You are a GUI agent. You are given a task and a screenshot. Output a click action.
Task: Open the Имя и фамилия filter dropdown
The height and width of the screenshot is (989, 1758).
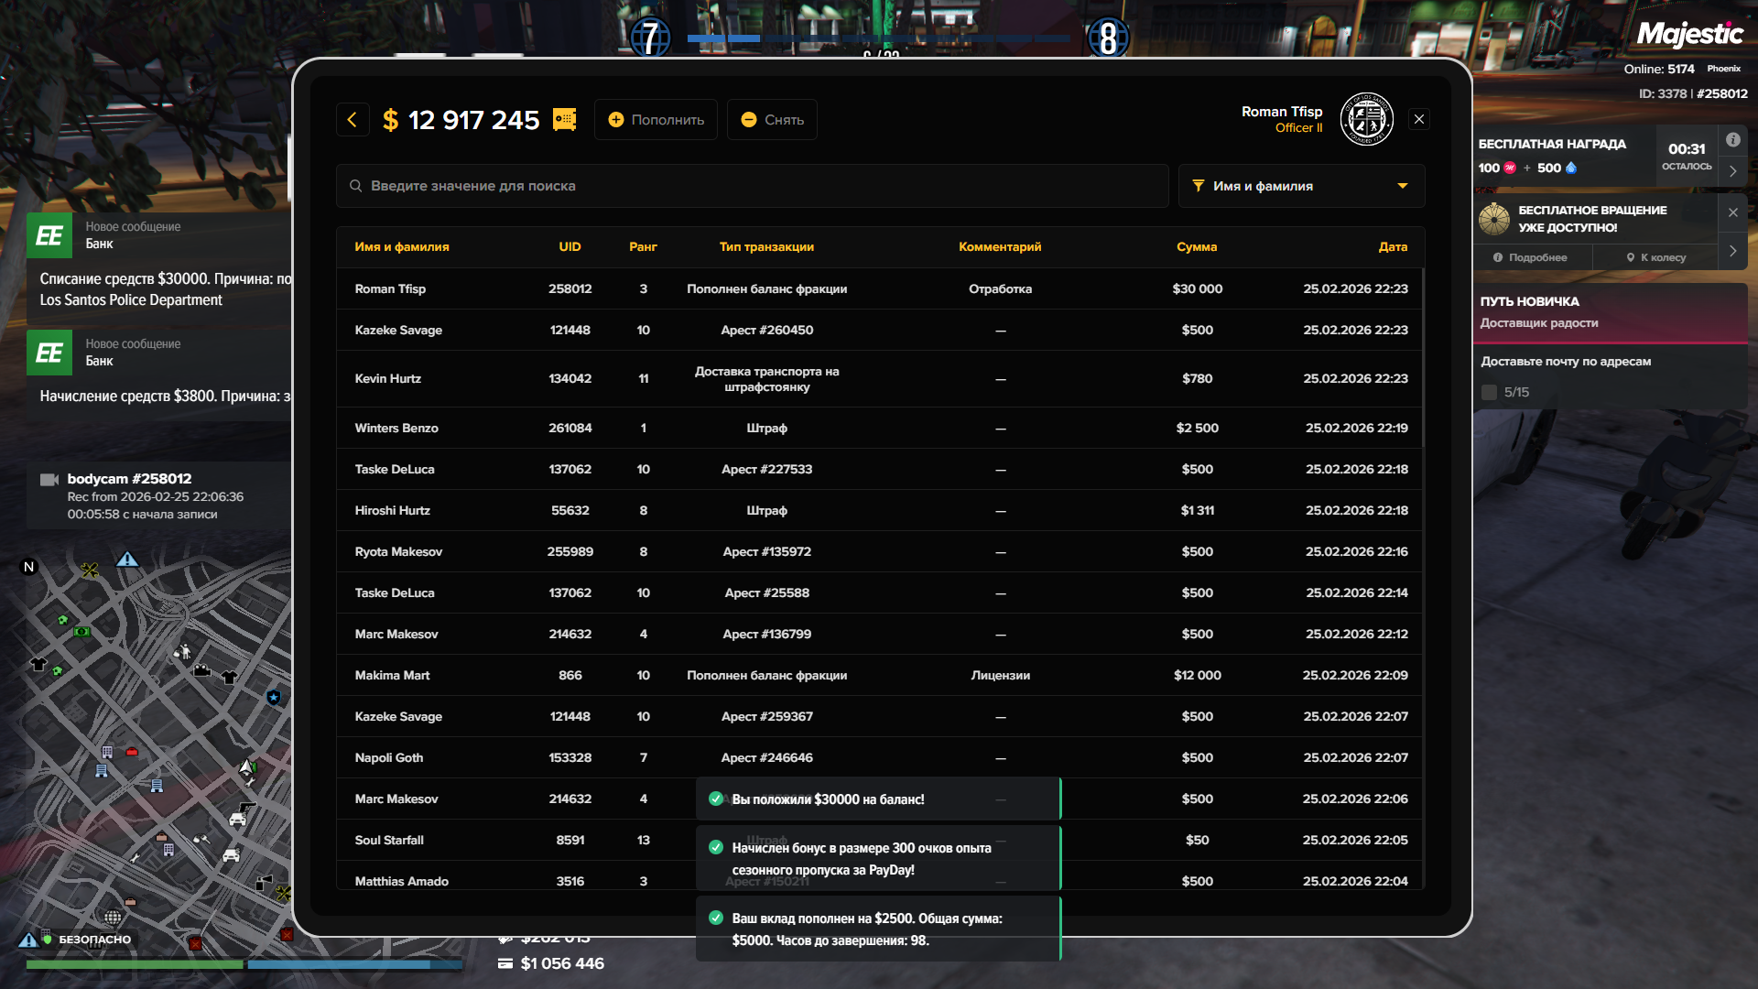click(1300, 186)
